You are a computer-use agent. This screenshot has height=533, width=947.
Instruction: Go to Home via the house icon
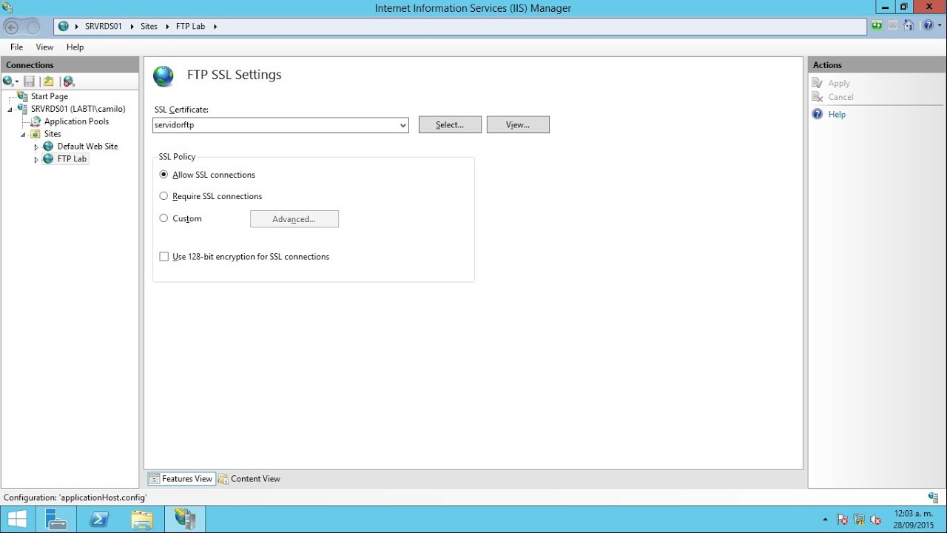point(909,26)
